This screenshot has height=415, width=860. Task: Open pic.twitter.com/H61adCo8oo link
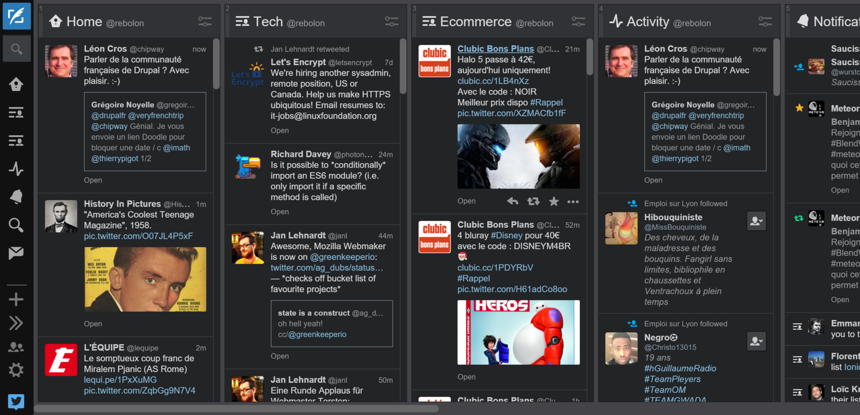pos(512,289)
